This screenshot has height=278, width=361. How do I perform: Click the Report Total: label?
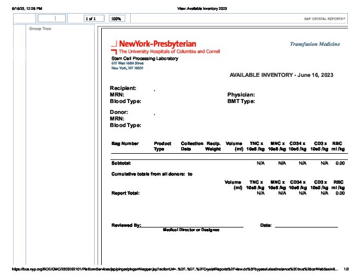click(125, 193)
